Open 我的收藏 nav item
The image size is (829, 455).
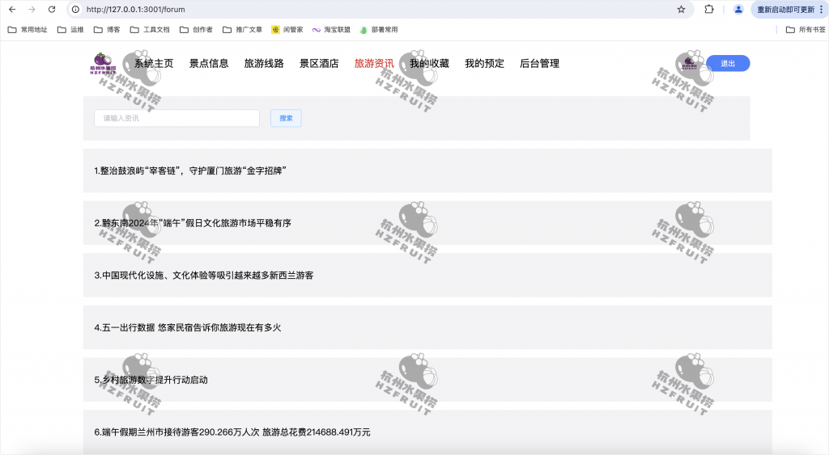pyautogui.click(x=429, y=63)
